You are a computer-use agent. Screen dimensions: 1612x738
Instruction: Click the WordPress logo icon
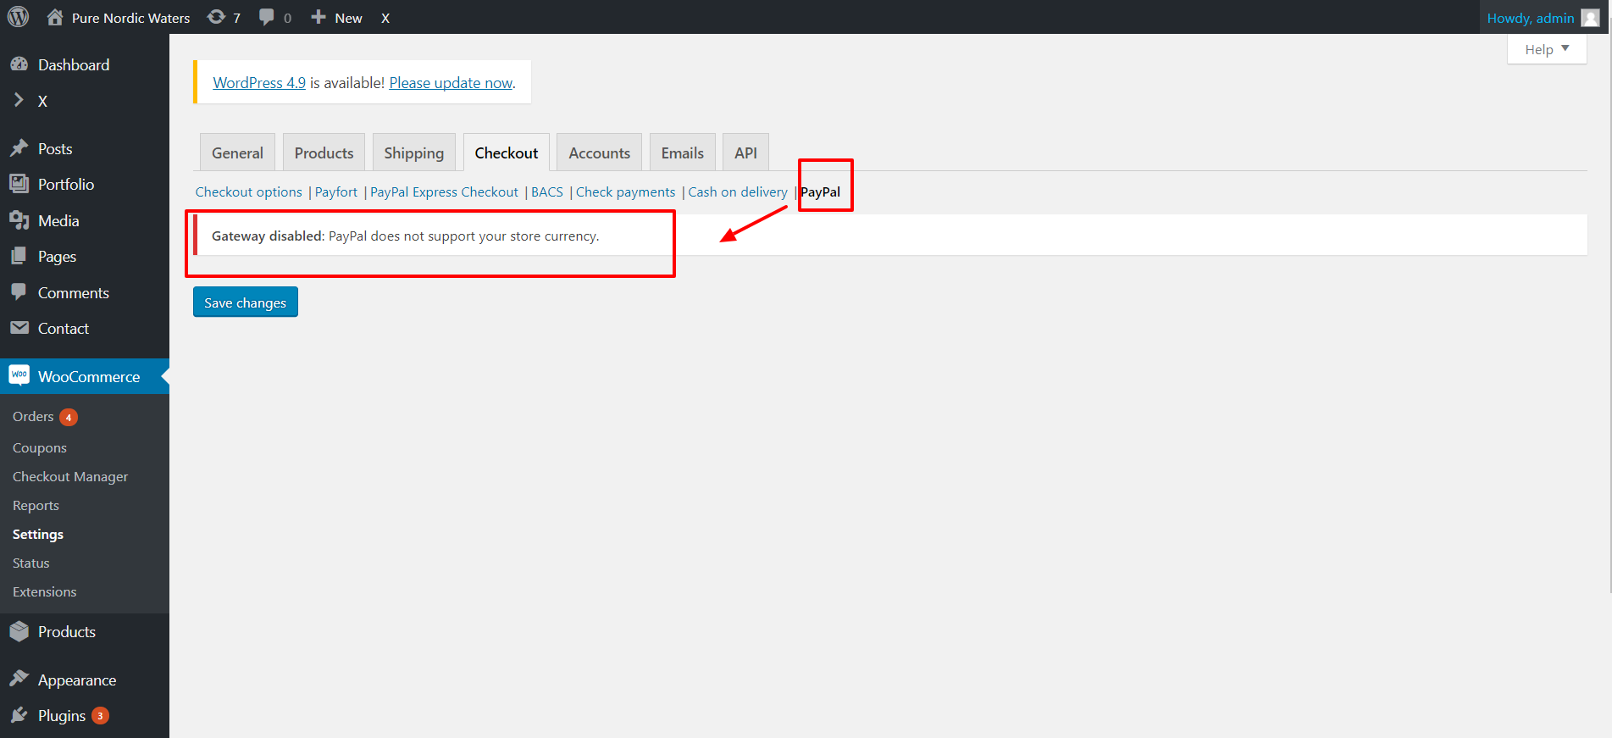pyautogui.click(x=18, y=17)
